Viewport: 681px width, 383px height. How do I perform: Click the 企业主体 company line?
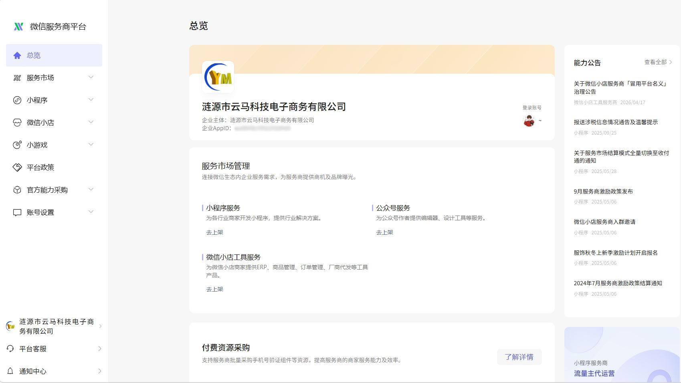tap(258, 120)
